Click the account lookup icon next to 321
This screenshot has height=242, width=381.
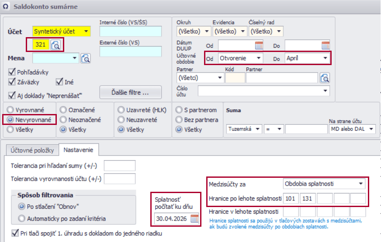tap(56, 45)
